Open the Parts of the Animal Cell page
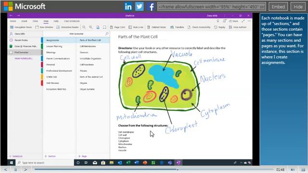 [x=93, y=77]
